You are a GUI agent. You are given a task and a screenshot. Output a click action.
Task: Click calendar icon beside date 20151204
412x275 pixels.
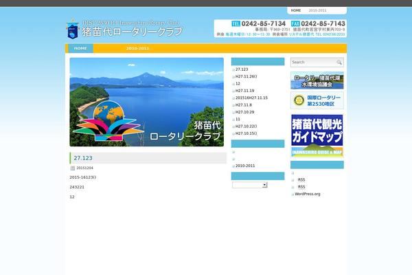[x=73, y=168]
